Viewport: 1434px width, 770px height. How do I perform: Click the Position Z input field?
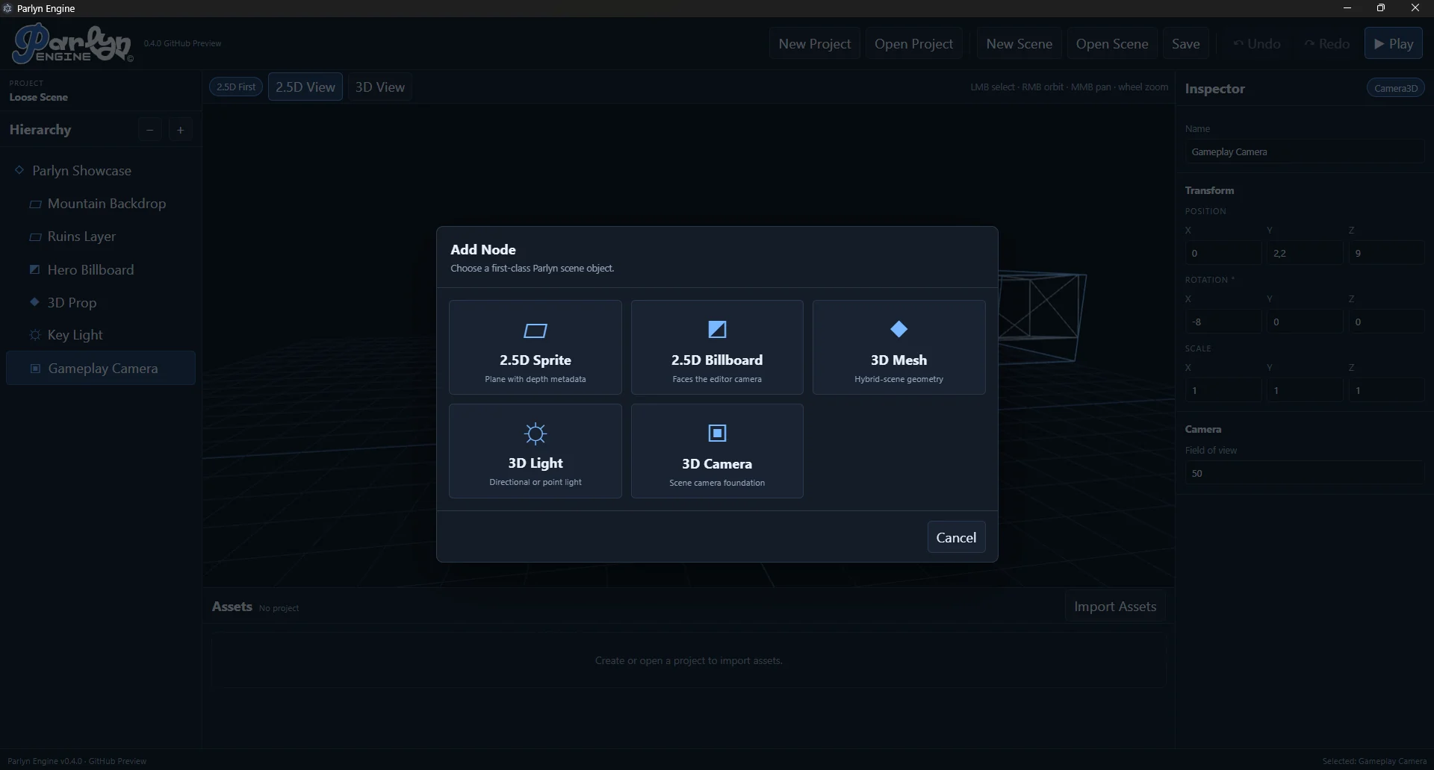click(x=1386, y=253)
